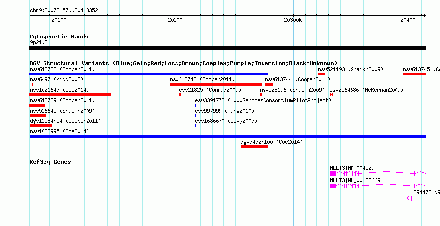The width and height of the screenshot is (440, 226).
Task: Open the nsv613739 (Cooper2011) label
Action: (62, 100)
